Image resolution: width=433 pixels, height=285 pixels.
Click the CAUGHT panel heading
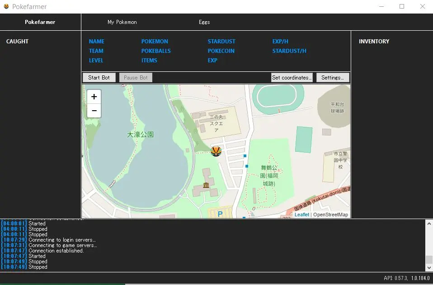[x=17, y=42]
